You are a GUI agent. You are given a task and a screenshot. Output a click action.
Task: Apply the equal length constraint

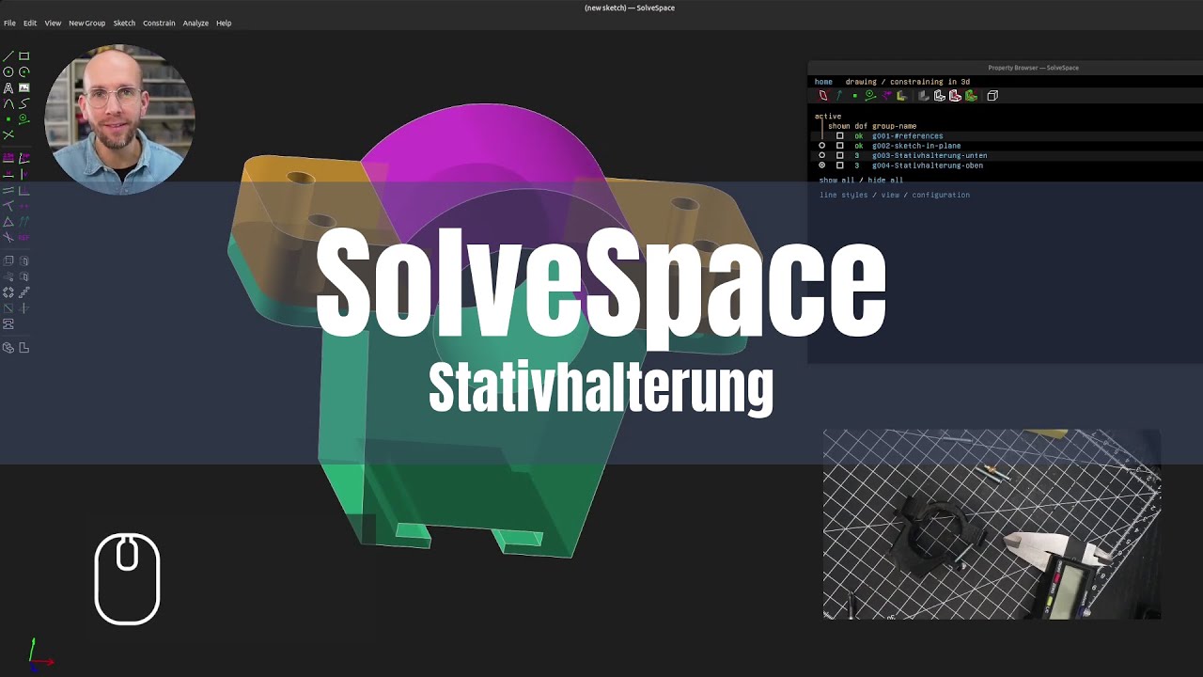pyautogui.click(x=8, y=222)
